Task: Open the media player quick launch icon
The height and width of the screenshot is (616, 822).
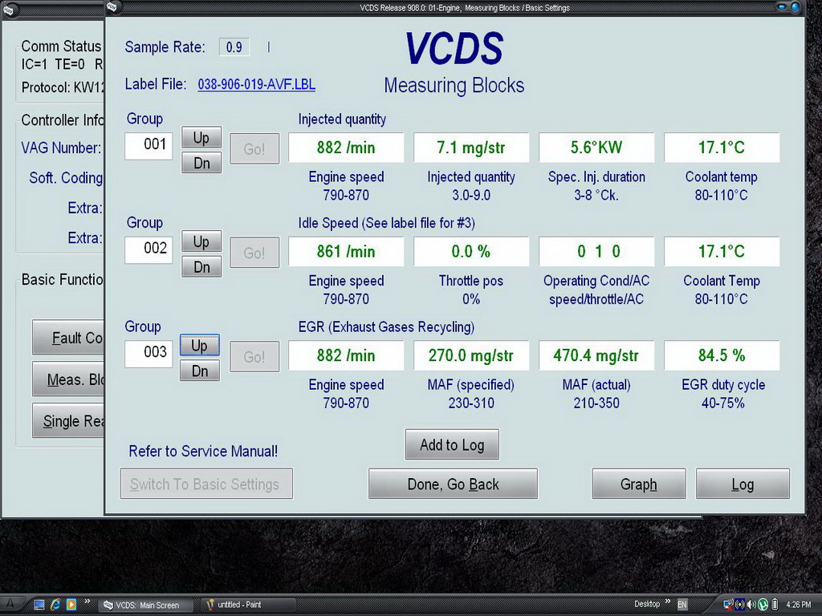Action: pyautogui.click(x=71, y=605)
